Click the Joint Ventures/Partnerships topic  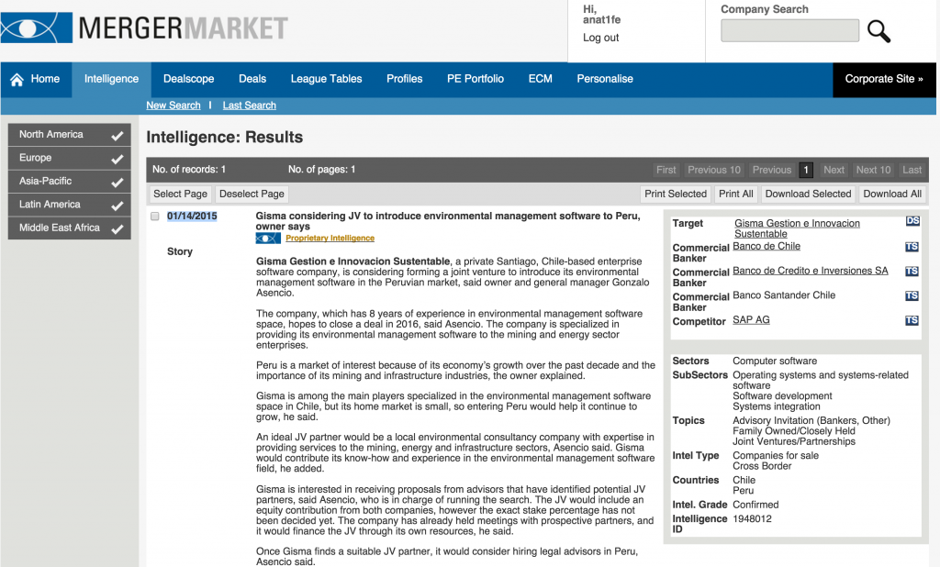(794, 441)
